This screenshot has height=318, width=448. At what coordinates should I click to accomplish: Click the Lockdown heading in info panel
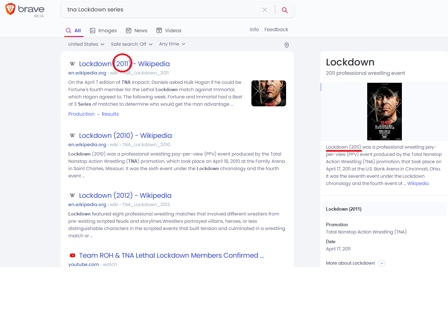(x=350, y=62)
